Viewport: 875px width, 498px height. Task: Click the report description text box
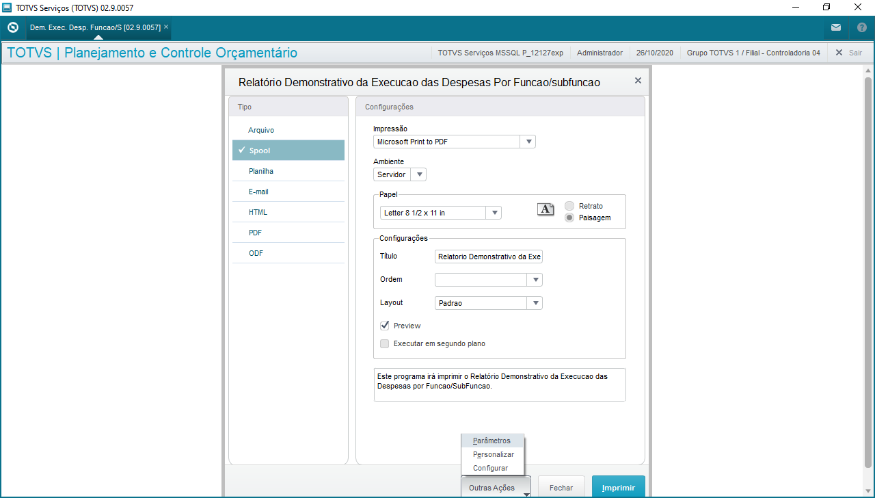[500, 385]
